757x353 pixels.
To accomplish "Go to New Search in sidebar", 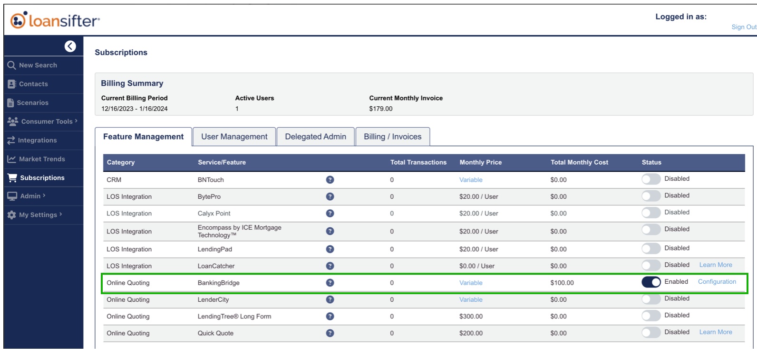I will [x=43, y=65].
